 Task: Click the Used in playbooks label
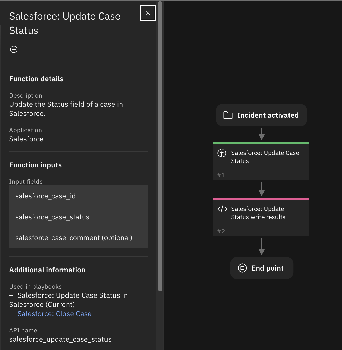click(x=35, y=287)
